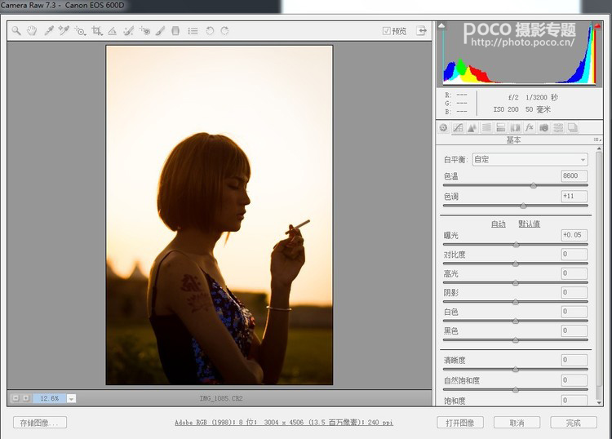Select the Hand tool

coord(32,30)
